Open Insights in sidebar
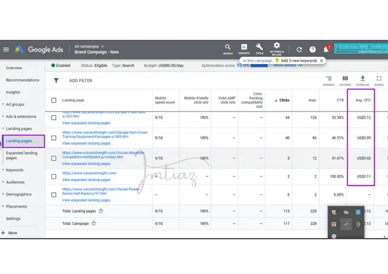Screen dimensions: 388x274 pos(13,92)
